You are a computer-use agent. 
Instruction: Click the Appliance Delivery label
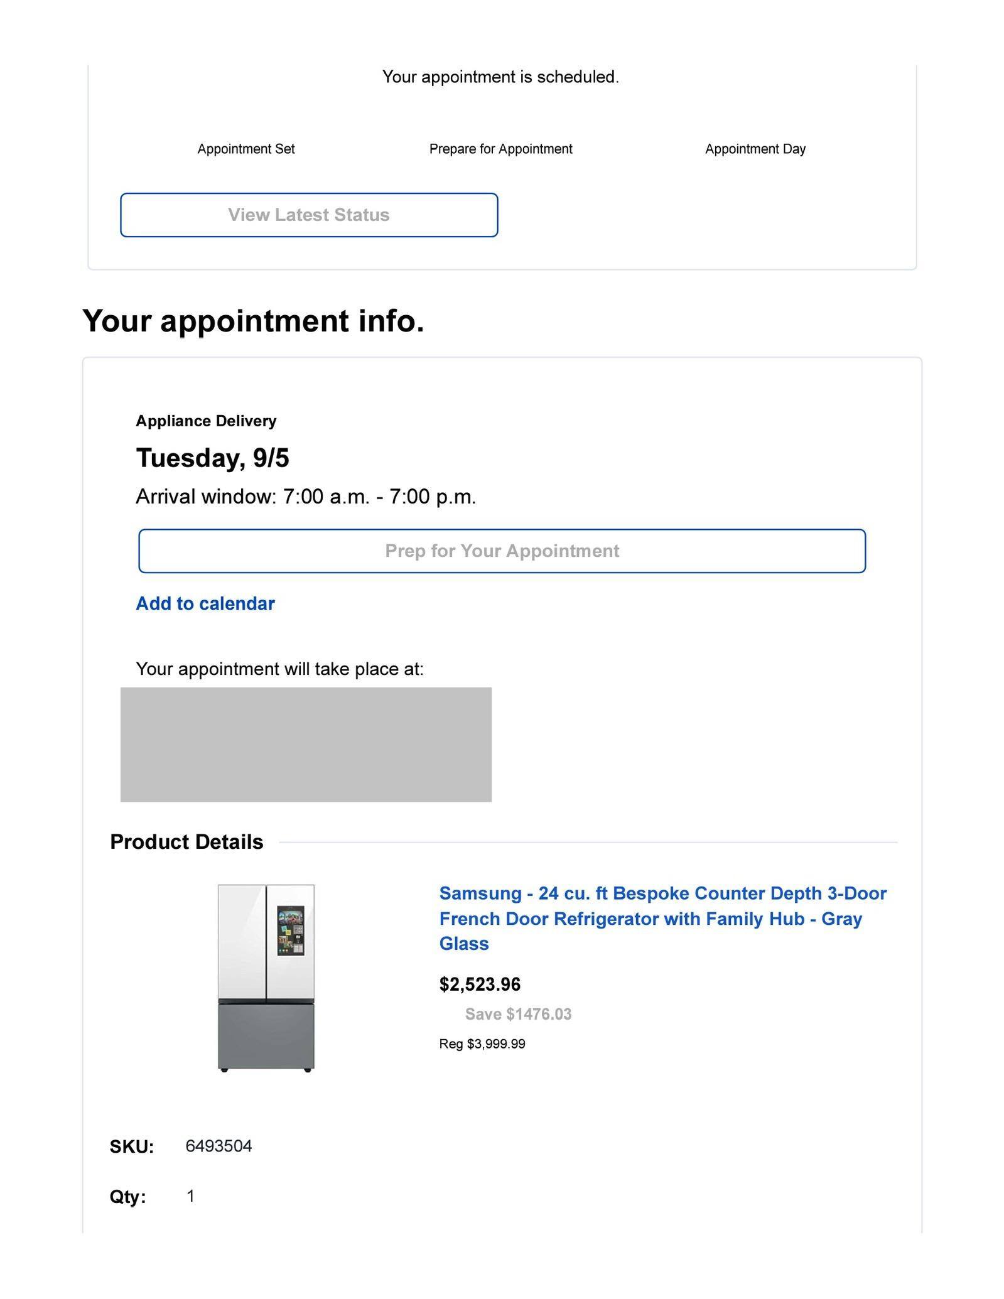[206, 421]
